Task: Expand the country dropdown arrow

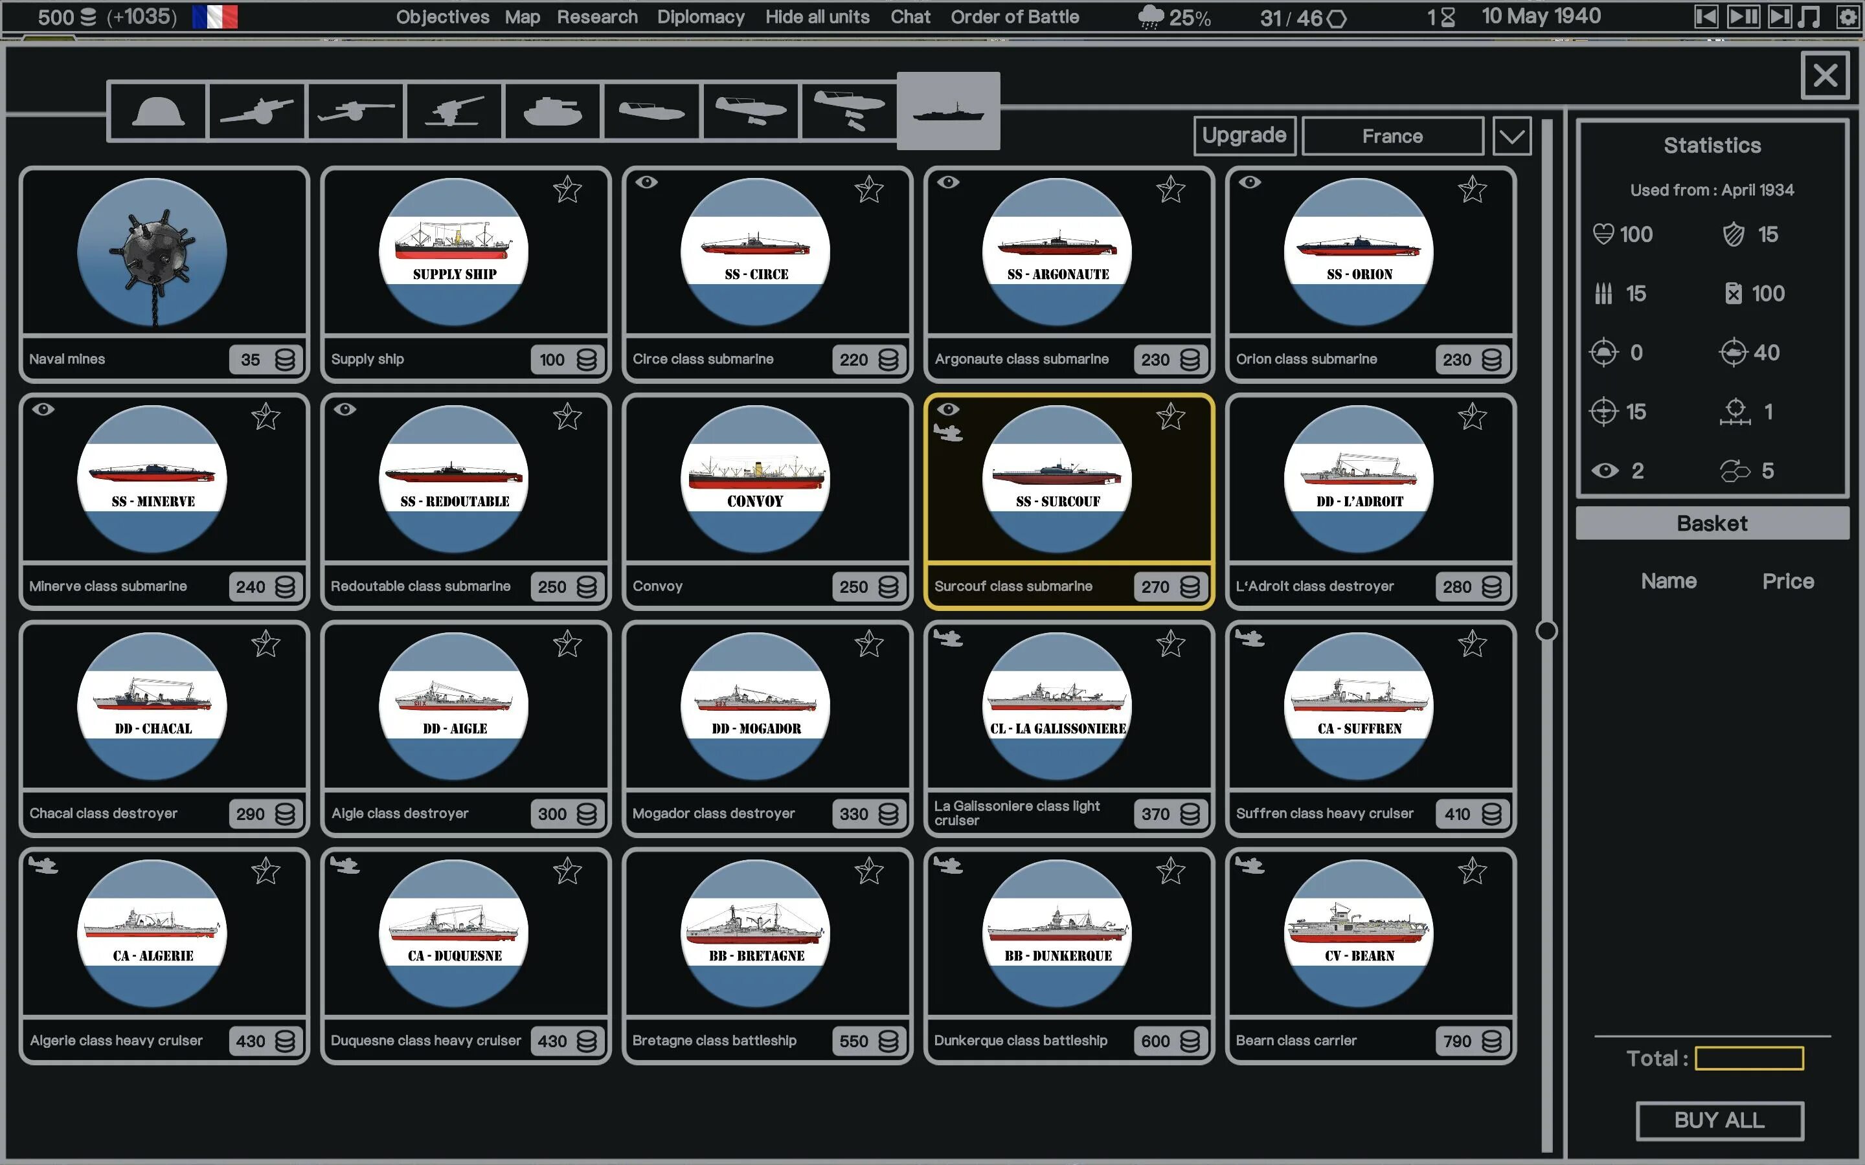Action: 1511,137
